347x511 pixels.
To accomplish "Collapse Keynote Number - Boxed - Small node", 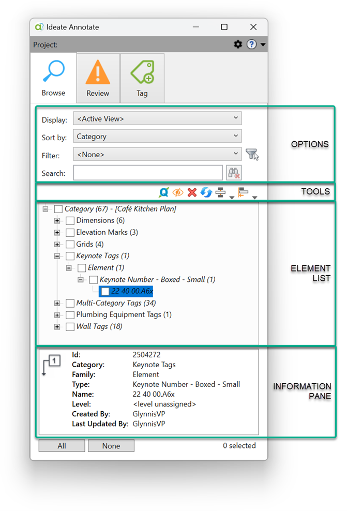I will pyautogui.click(x=81, y=280).
